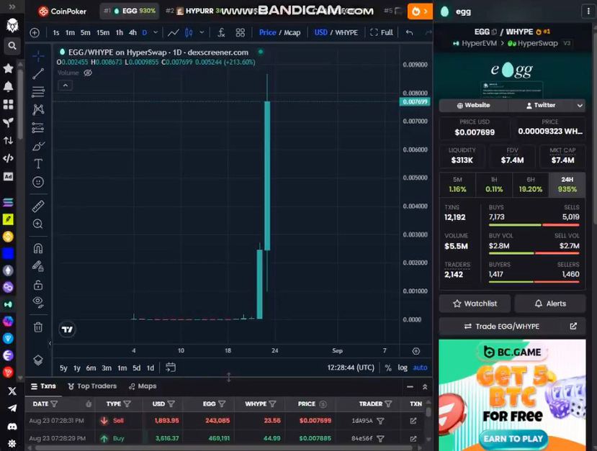Open the emoji icons tool
Screen dimensions: 597x451
38,182
